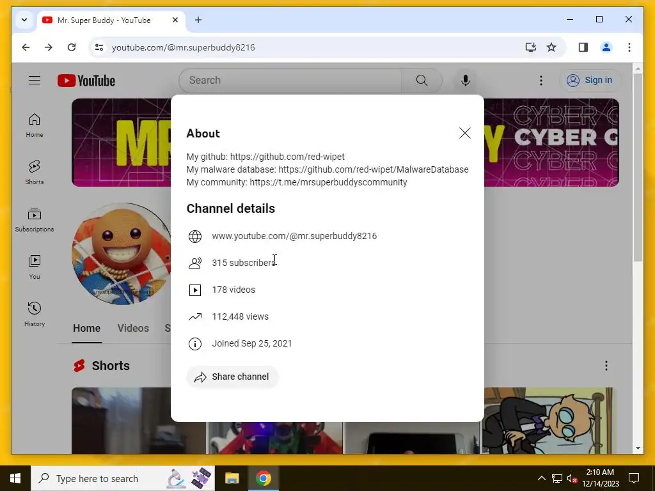The image size is (655, 491).
Task: Click the videos play-box icon
Action: coord(194,290)
